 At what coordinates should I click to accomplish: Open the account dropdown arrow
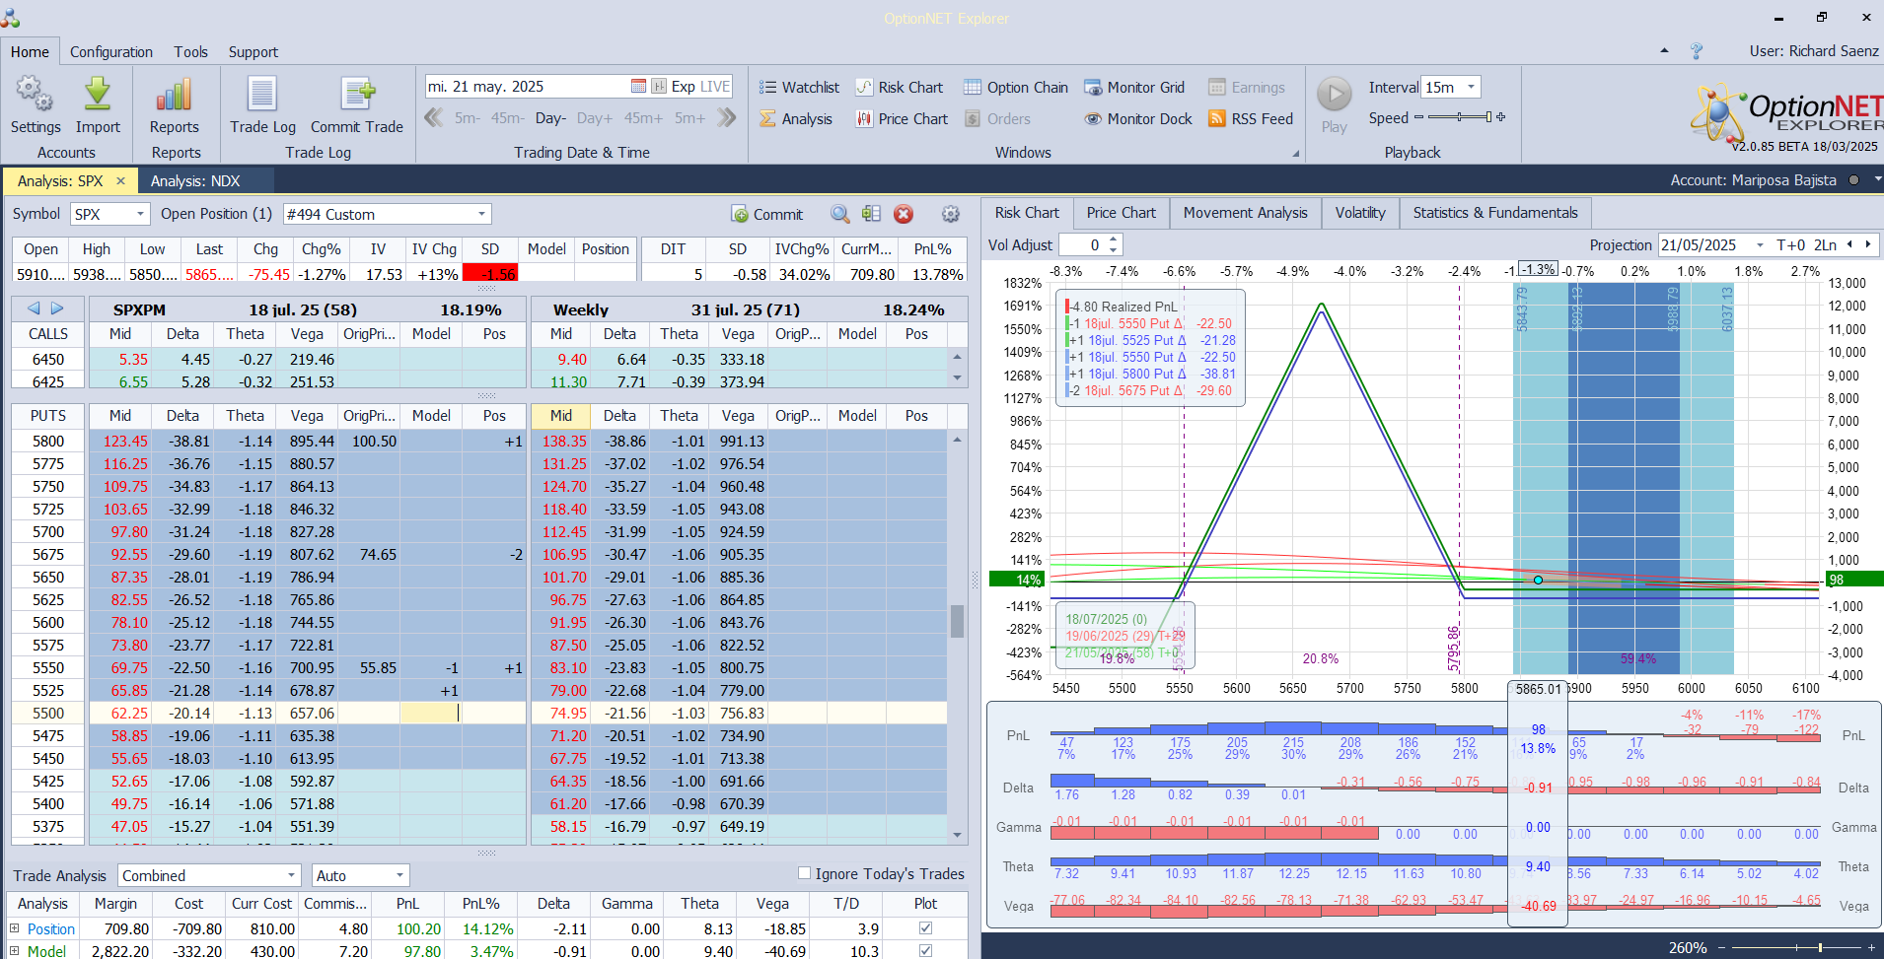[1877, 179]
